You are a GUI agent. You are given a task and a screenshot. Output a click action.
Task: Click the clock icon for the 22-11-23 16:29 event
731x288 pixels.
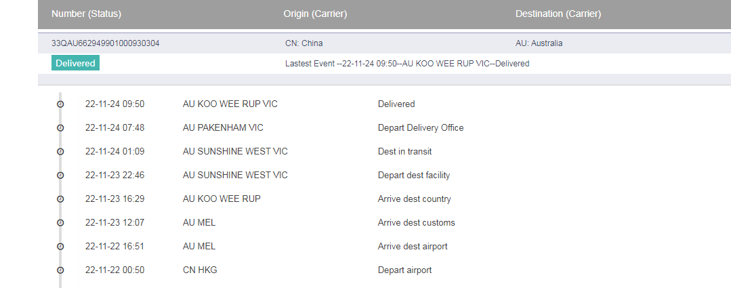click(x=60, y=199)
